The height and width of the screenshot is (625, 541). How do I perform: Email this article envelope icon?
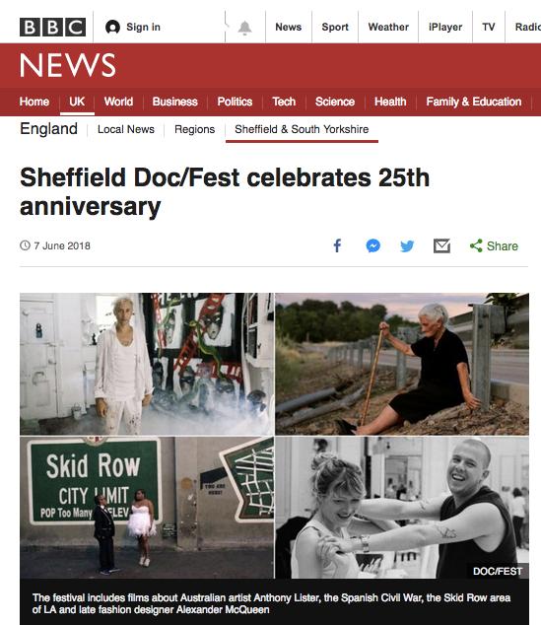pyautogui.click(x=441, y=245)
